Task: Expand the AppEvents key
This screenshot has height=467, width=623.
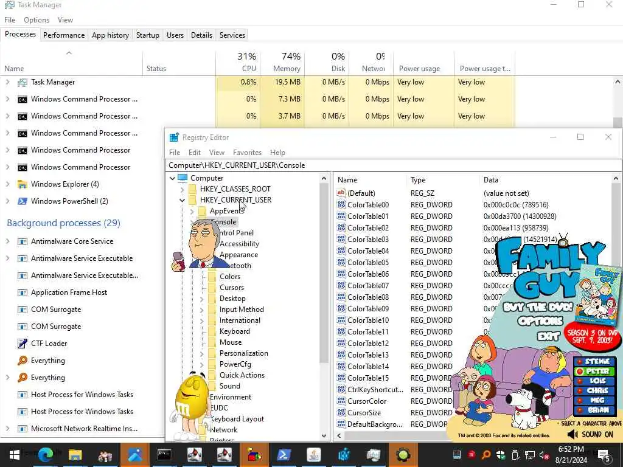Action: (192, 211)
